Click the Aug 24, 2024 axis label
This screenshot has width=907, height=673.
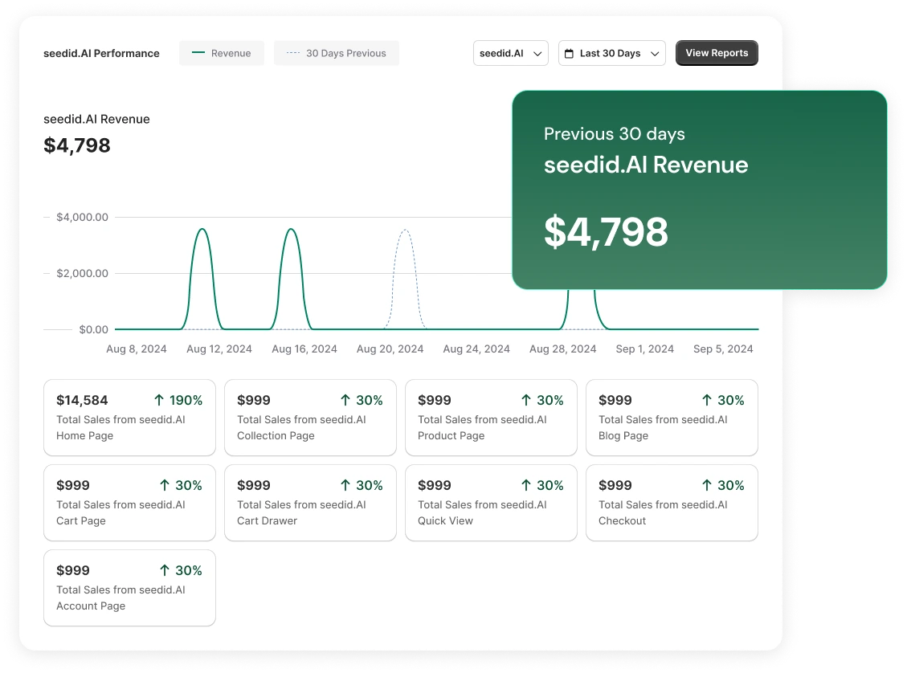pyautogui.click(x=476, y=349)
